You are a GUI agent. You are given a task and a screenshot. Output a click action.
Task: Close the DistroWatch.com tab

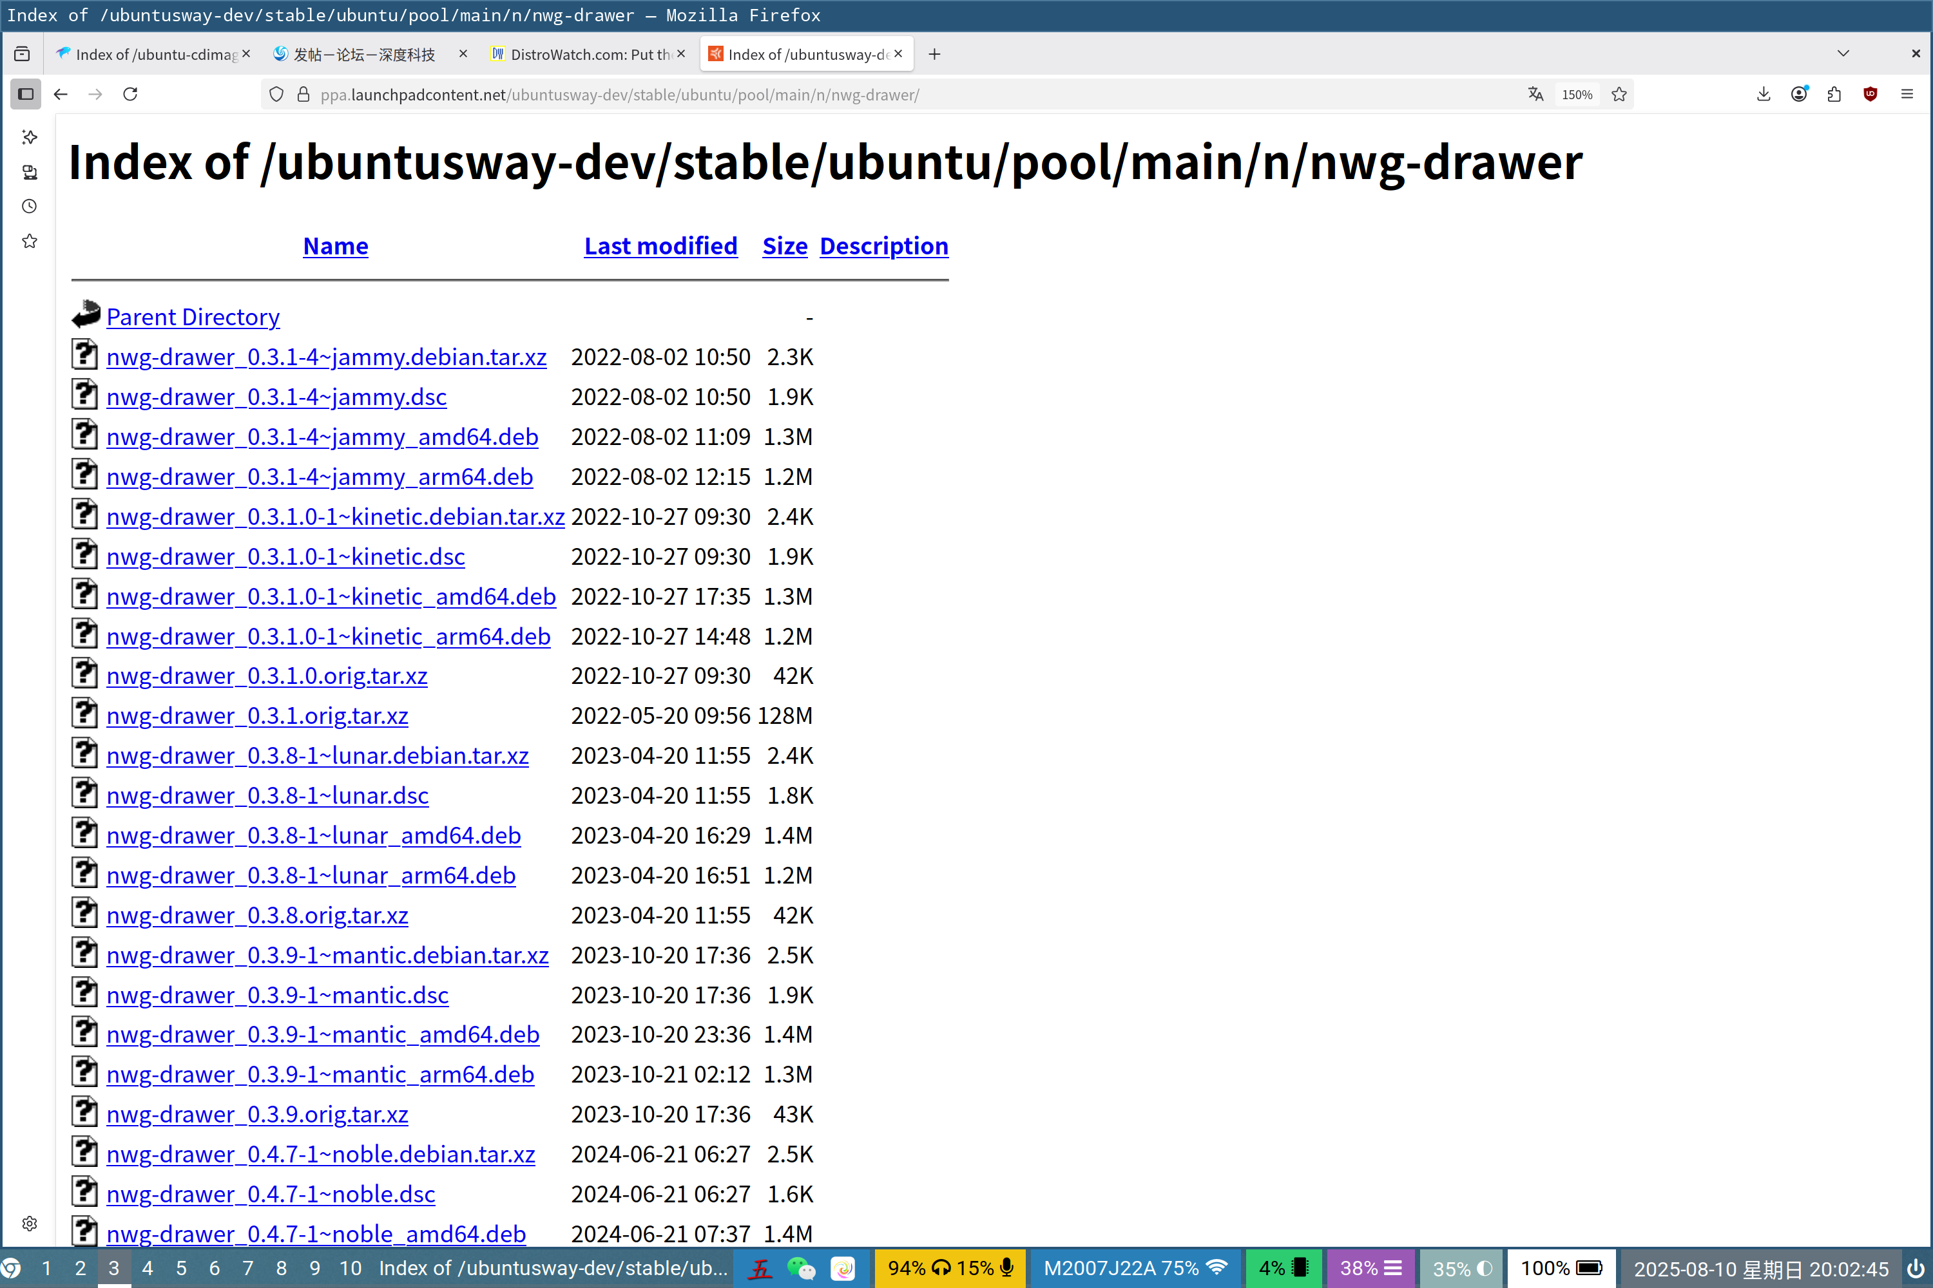(x=680, y=54)
